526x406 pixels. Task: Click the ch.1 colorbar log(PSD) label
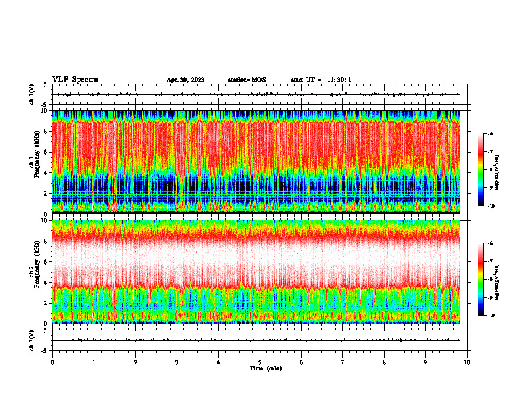[497, 173]
